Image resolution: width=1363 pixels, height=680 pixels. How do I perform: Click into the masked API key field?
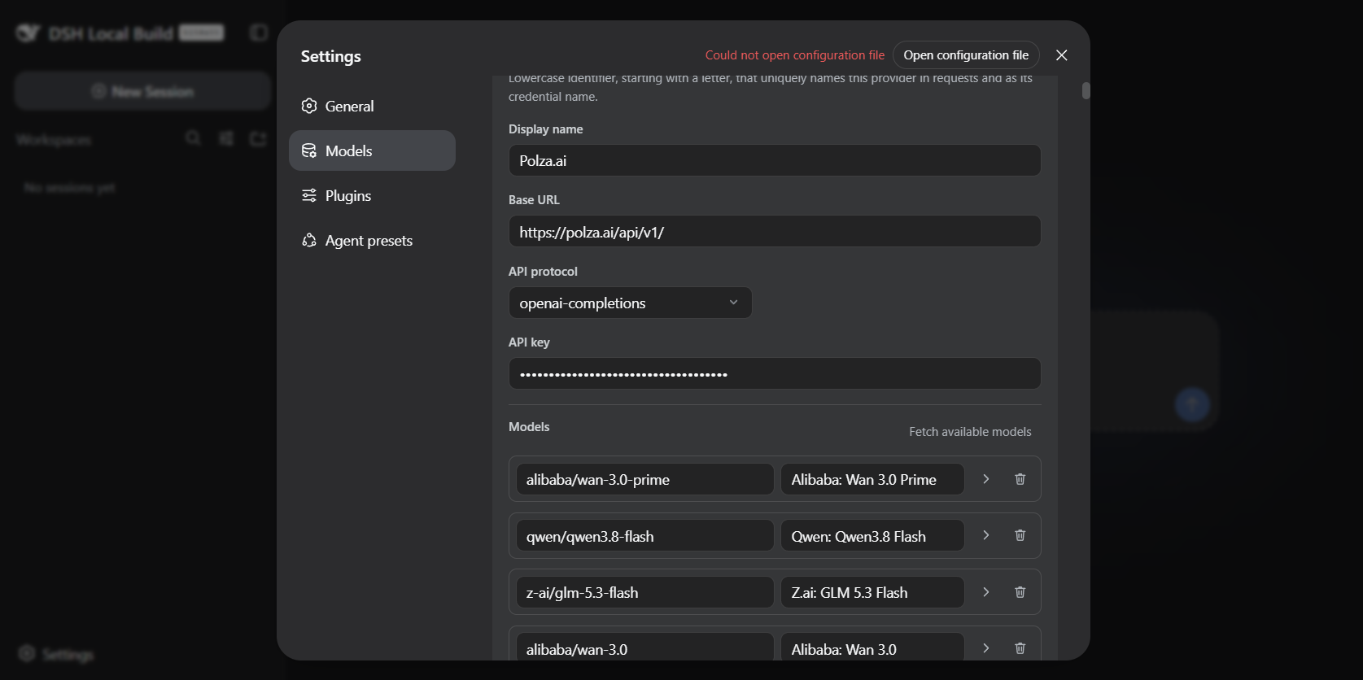(775, 374)
